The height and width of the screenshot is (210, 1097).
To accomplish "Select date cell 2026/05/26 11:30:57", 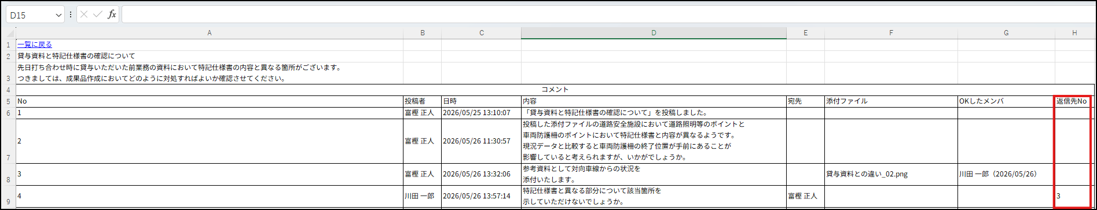I will (482, 141).
